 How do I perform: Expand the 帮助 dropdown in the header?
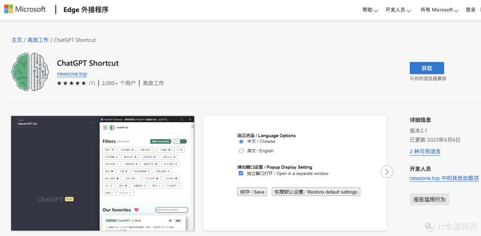click(370, 10)
